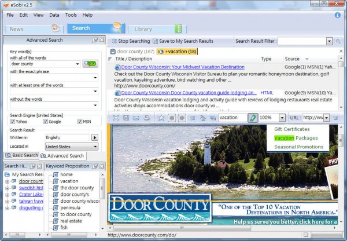The image size is (347, 241).
Task: Open the Data menu
Action: coord(54,15)
